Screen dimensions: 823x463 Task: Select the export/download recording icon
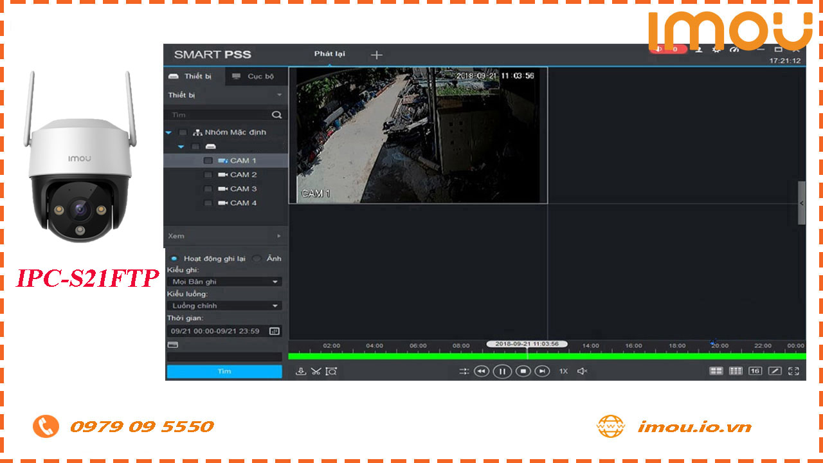click(x=300, y=371)
